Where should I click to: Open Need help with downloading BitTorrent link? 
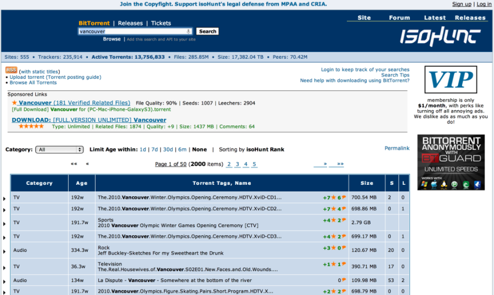tap(355, 81)
